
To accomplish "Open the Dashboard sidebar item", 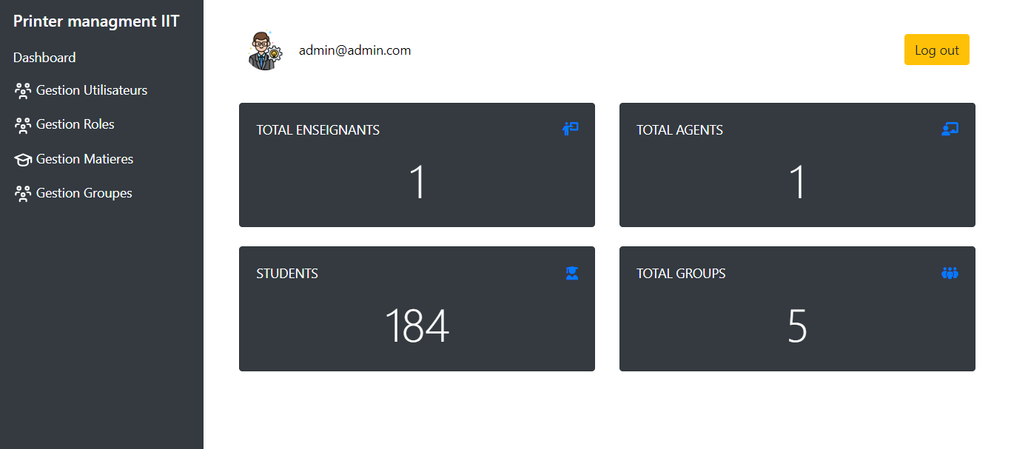I will pyautogui.click(x=44, y=58).
